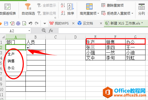Click 拒绝录入重复项 reject duplicates
Screen dimensions: 148x100
coord(116,13)
